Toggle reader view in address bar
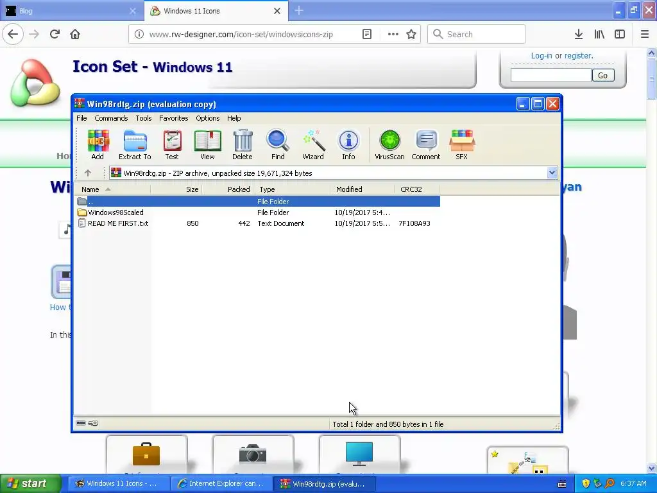 pyautogui.click(x=366, y=35)
